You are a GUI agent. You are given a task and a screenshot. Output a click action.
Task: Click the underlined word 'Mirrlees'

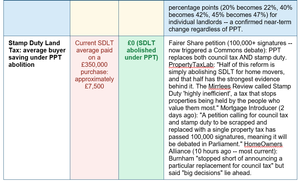219,86
